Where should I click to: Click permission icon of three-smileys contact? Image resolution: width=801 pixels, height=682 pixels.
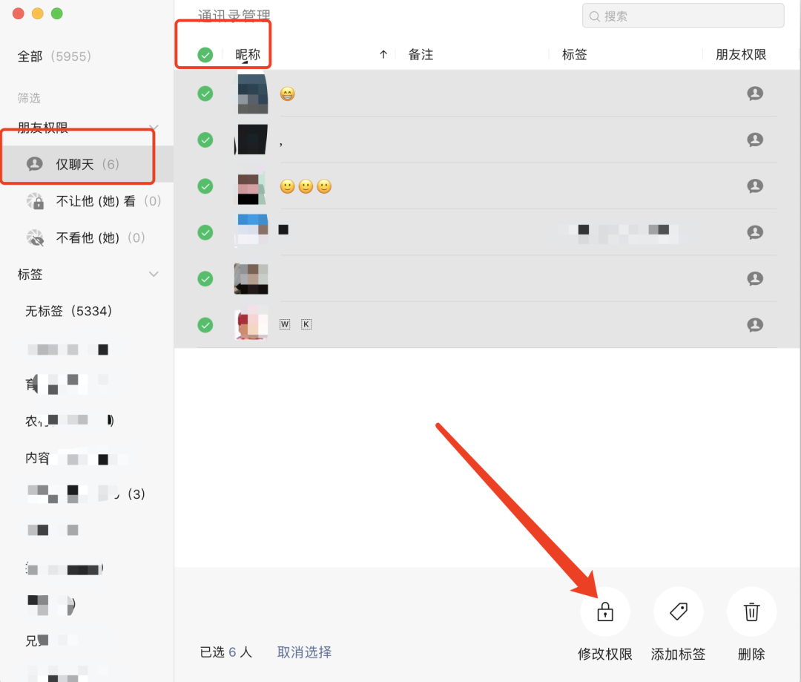click(x=755, y=186)
